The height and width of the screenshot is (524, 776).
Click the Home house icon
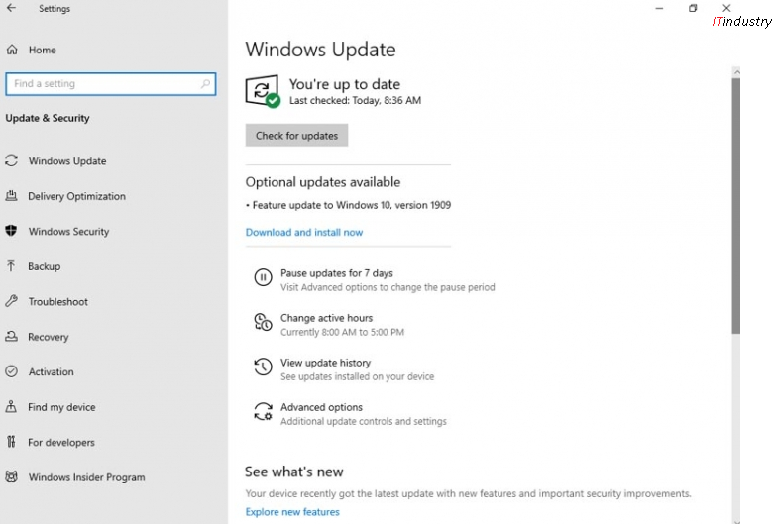click(x=12, y=50)
